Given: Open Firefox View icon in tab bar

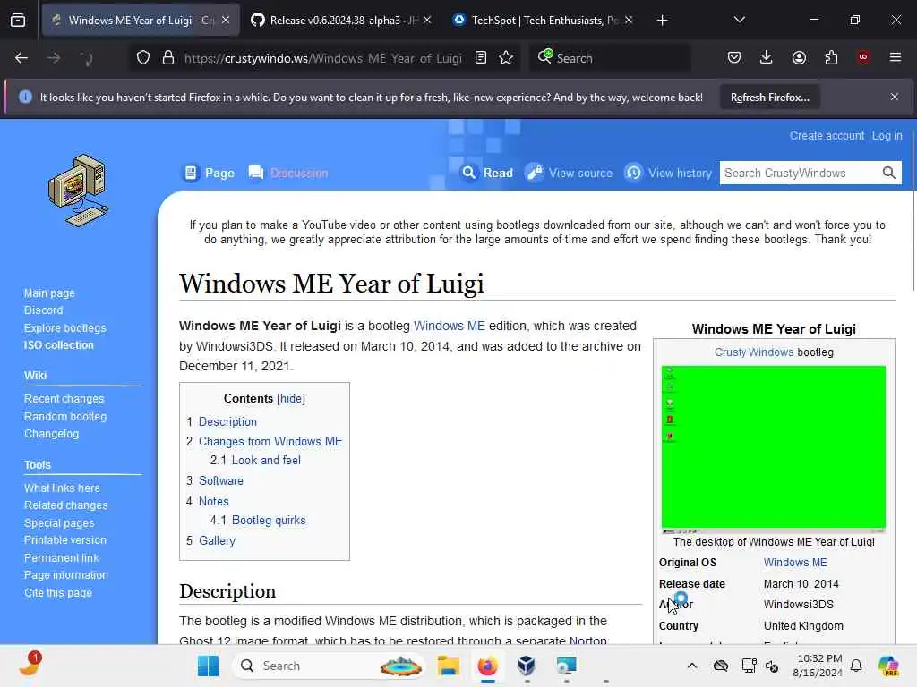Looking at the screenshot, I should coord(18,21).
